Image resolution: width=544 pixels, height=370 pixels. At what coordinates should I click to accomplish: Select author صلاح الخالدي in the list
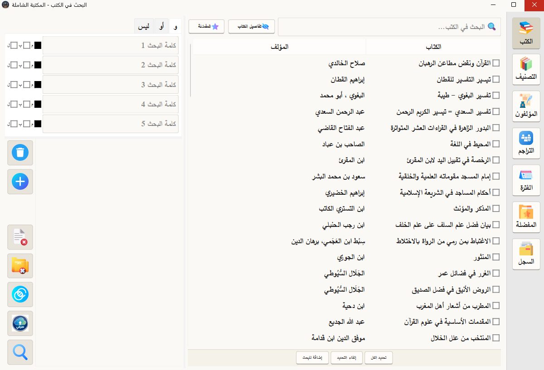347,63
